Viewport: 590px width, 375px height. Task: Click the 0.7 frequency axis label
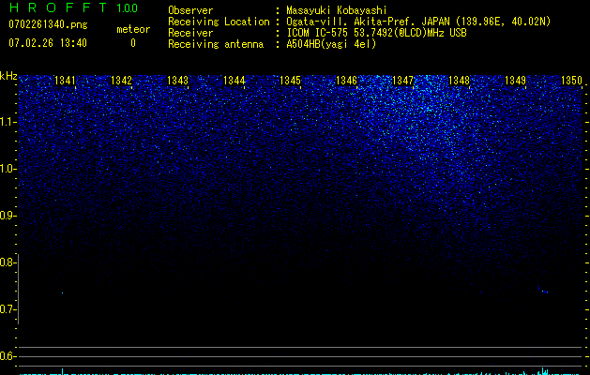(8, 309)
